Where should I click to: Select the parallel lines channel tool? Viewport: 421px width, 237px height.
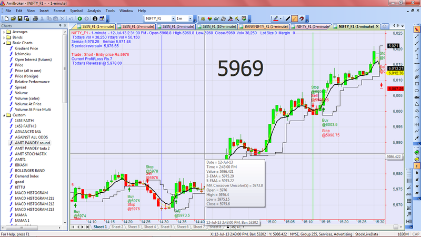pos(417,70)
